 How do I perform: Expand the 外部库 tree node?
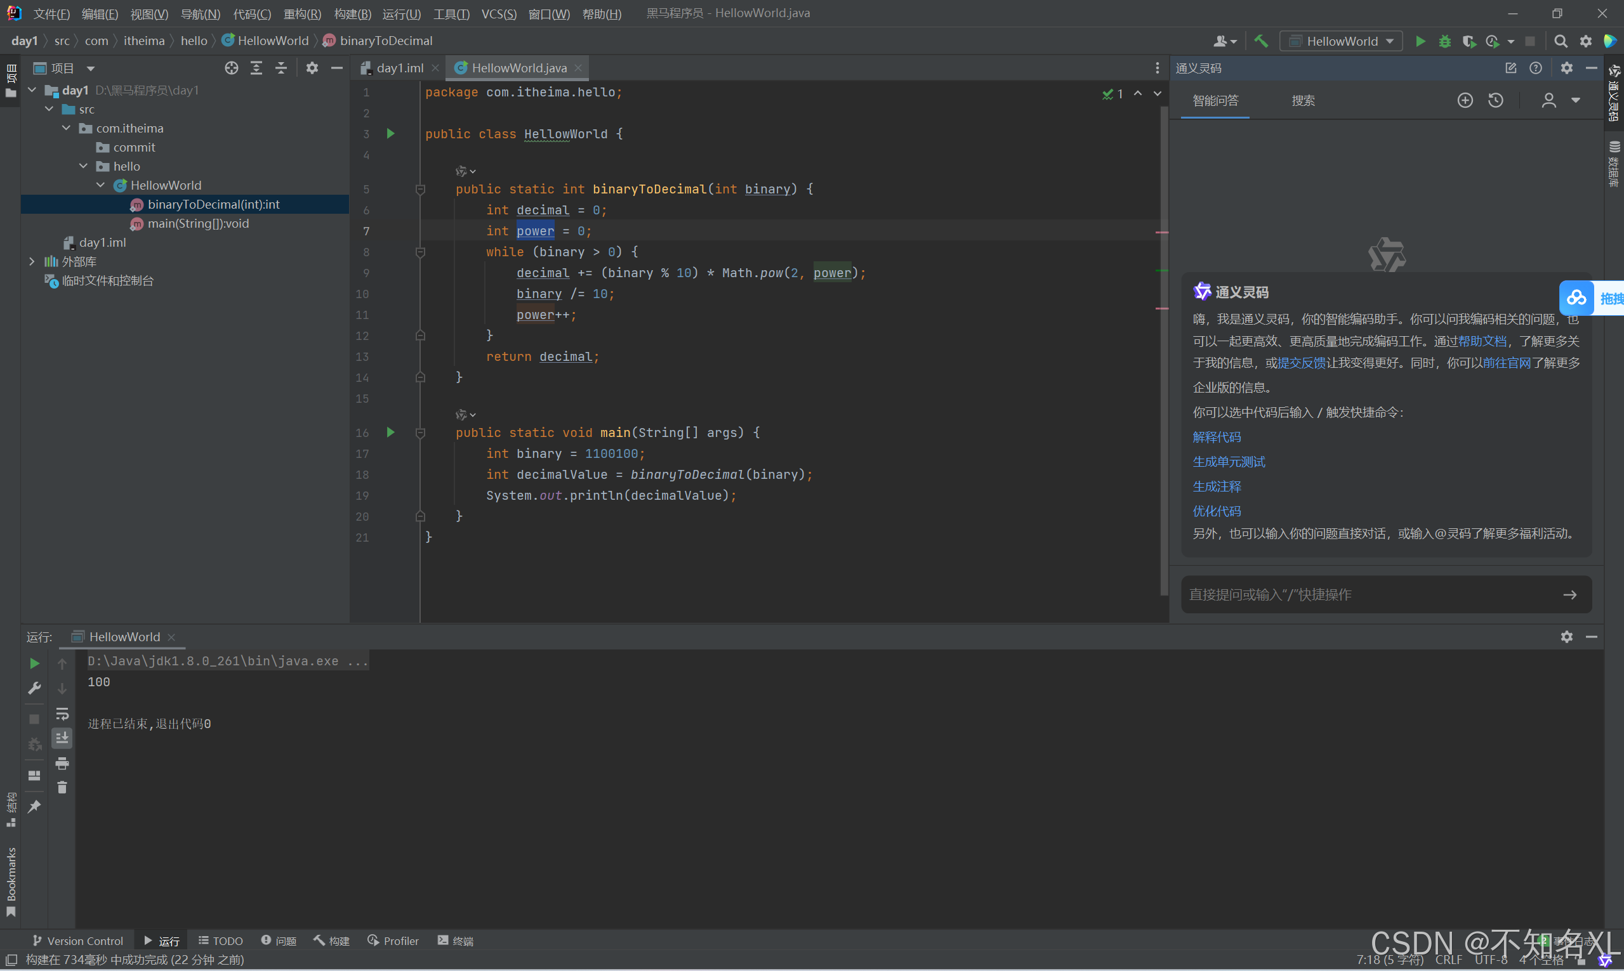coord(32,262)
